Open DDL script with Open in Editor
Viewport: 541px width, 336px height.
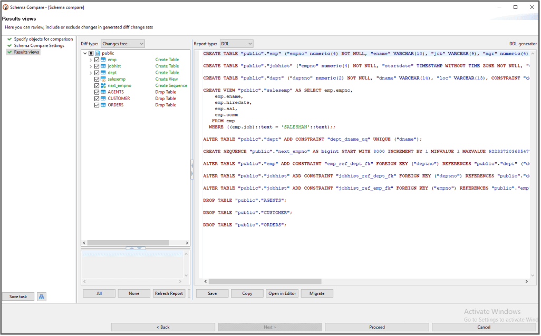[x=283, y=293]
